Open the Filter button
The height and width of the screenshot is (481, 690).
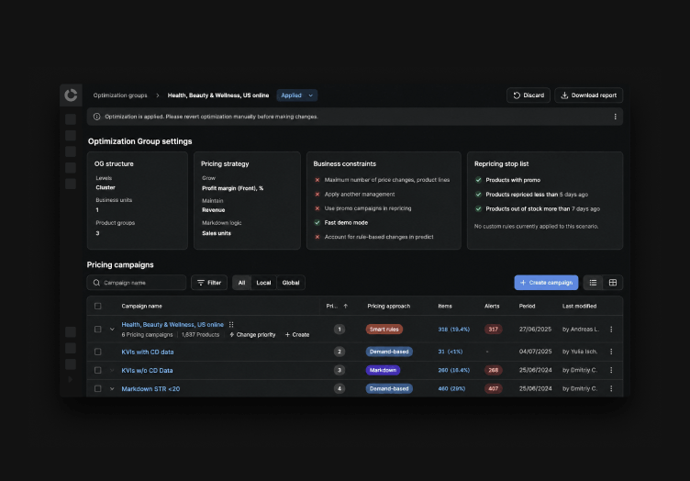(209, 283)
